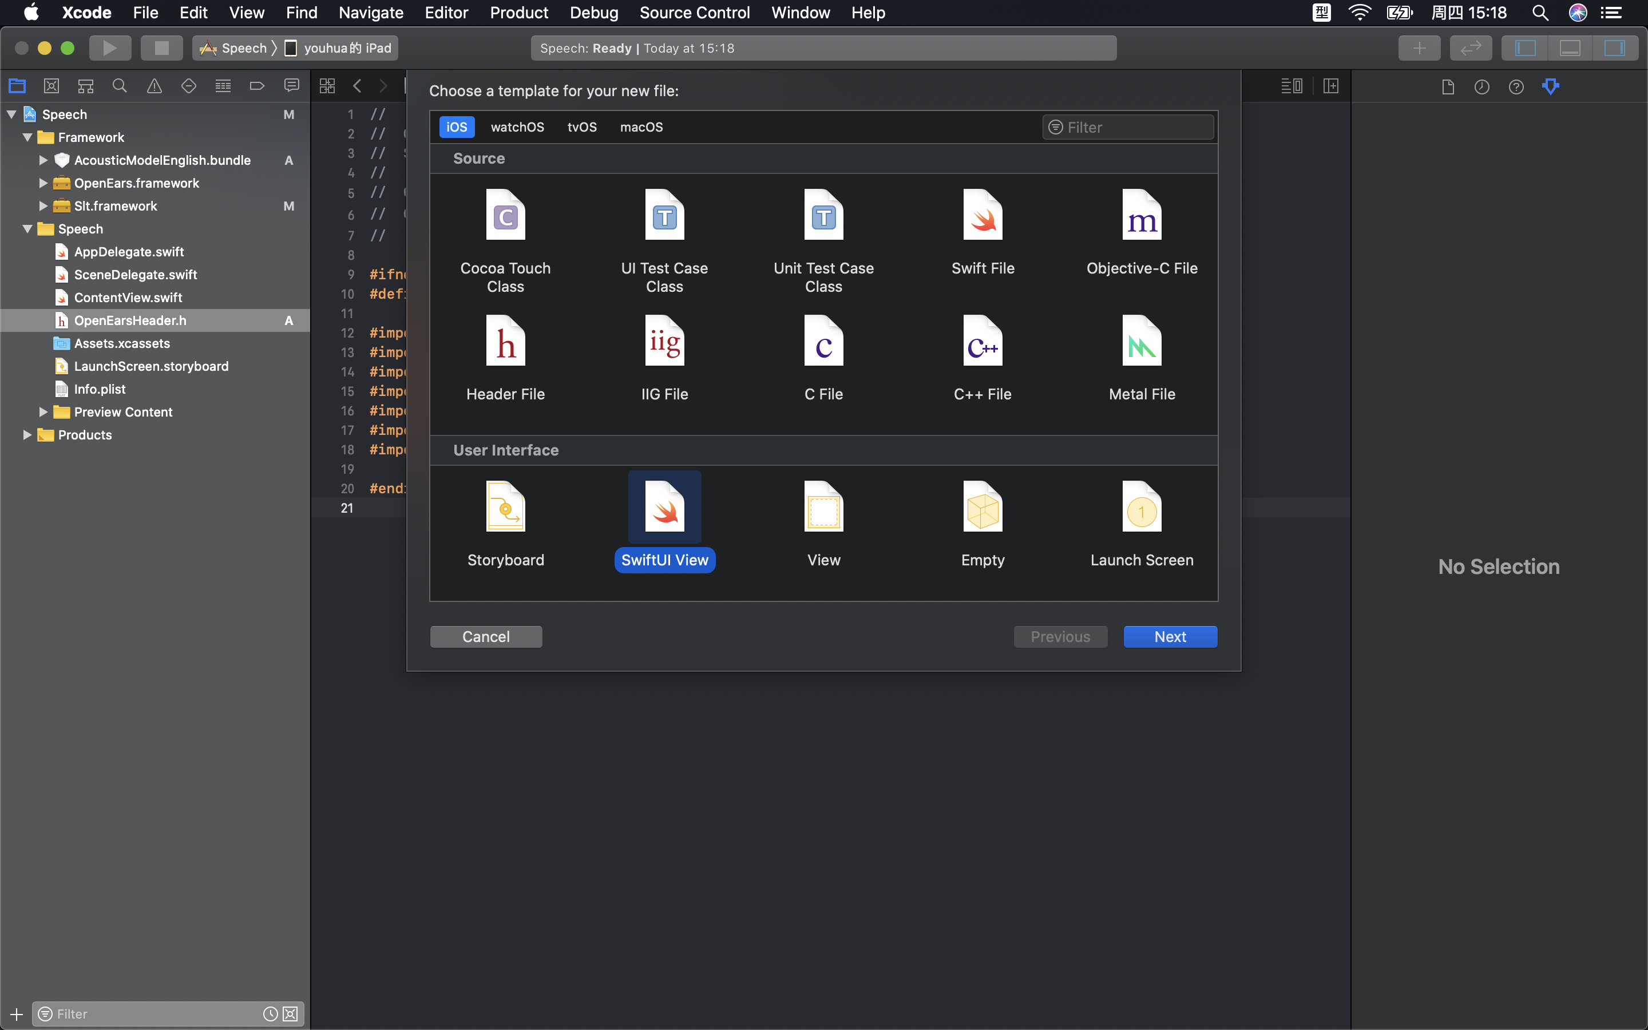
Task: Toggle the Navigator panel visibility
Action: [x=1526, y=47]
